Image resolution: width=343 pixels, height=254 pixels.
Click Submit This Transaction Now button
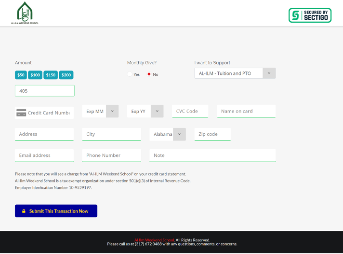click(x=56, y=211)
